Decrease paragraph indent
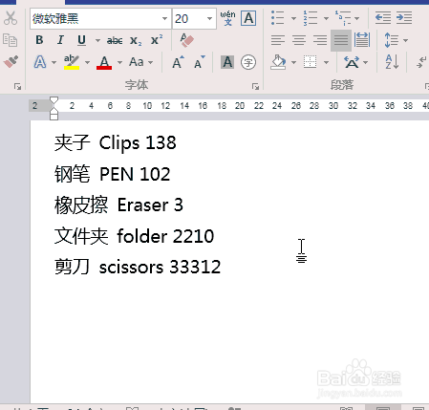The image size is (429, 410). (x=383, y=18)
